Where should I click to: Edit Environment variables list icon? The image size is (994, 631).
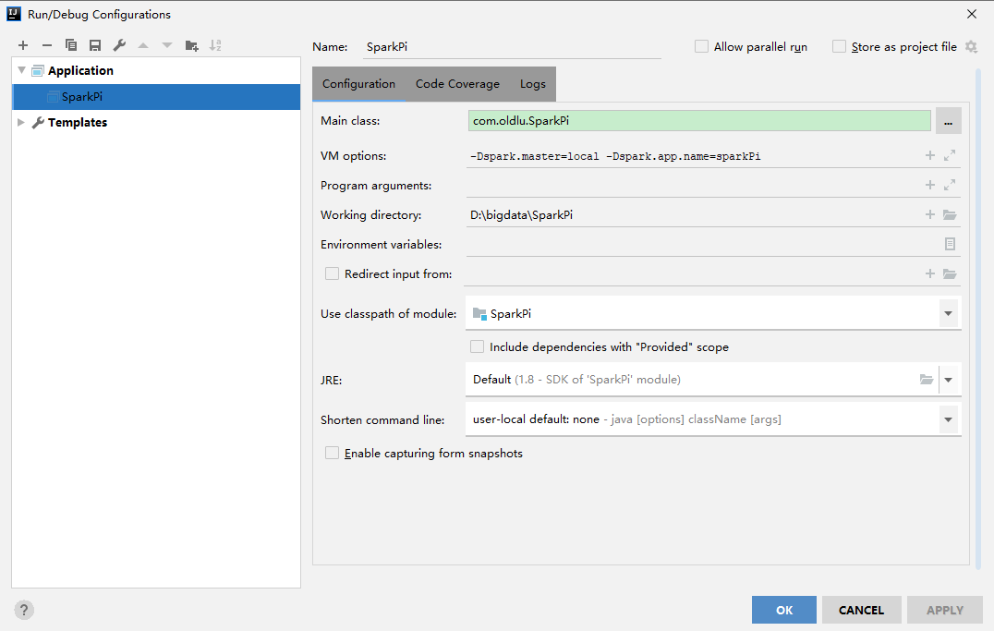coord(950,244)
